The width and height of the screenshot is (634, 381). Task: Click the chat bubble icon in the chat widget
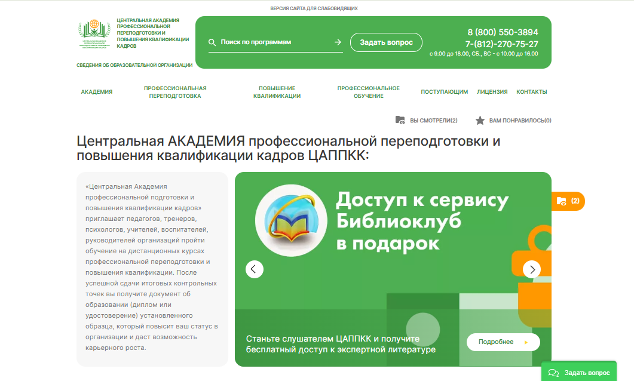pyautogui.click(x=553, y=373)
